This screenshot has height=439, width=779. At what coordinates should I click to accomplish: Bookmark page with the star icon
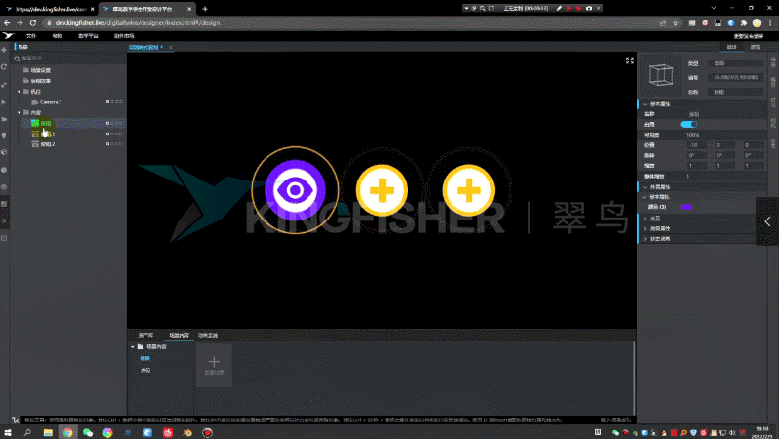[x=676, y=22]
